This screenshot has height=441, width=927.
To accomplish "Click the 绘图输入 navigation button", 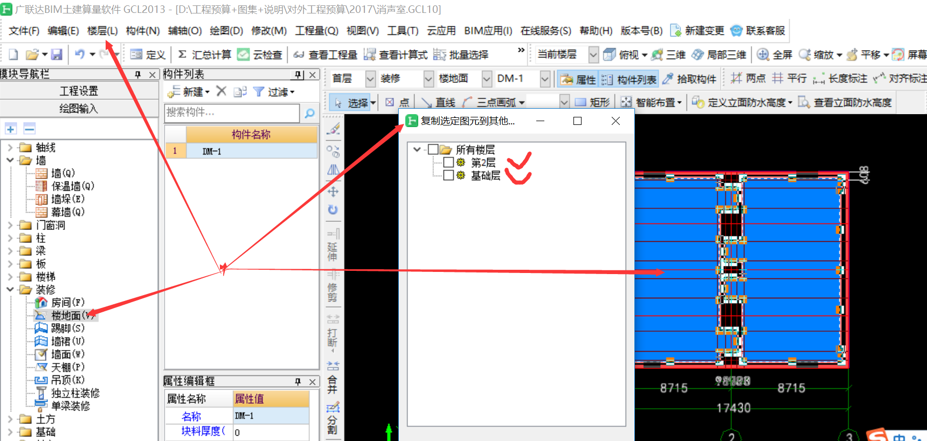I will point(79,109).
